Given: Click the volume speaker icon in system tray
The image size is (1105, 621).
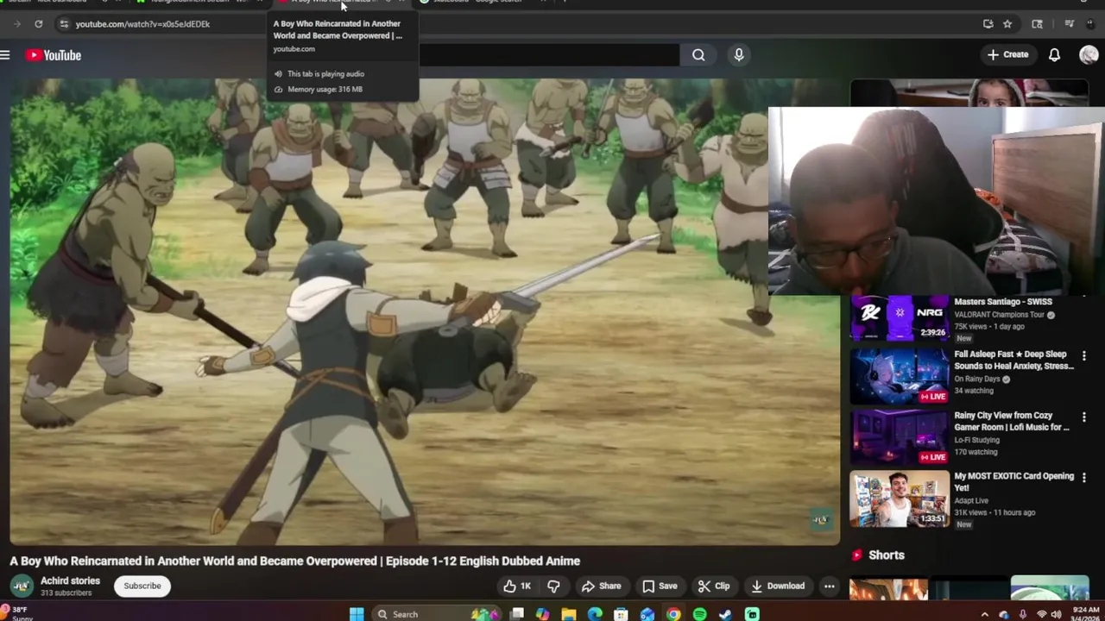Looking at the screenshot, I should point(1056,614).
